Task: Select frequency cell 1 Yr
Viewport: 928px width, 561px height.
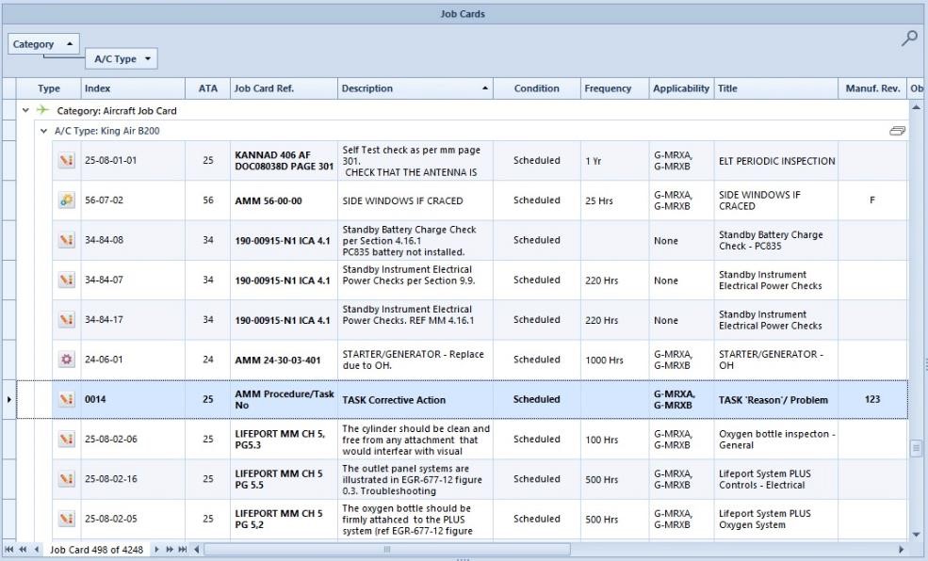Action: [x=614, y=160]
